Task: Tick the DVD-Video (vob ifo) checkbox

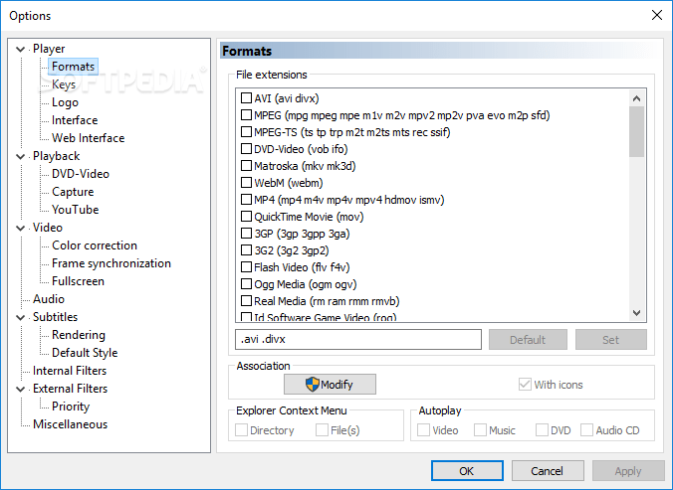Action: click(246, 149)
